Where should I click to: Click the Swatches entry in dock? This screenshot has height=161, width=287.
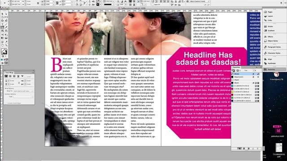(274, 69)
